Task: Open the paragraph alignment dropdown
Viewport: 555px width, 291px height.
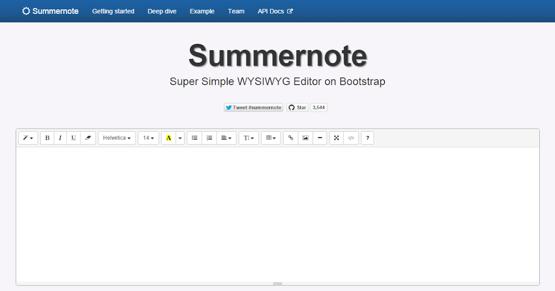Action: pyautogui.click(x=226, y=138)
